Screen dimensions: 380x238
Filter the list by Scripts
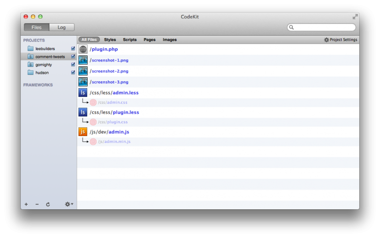click(x=130, y=40)
